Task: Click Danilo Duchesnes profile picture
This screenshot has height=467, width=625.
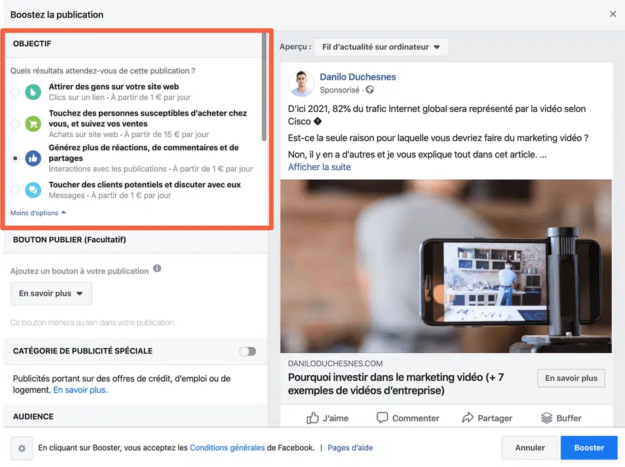Action: pyautogui.click(x=301, y=83)
